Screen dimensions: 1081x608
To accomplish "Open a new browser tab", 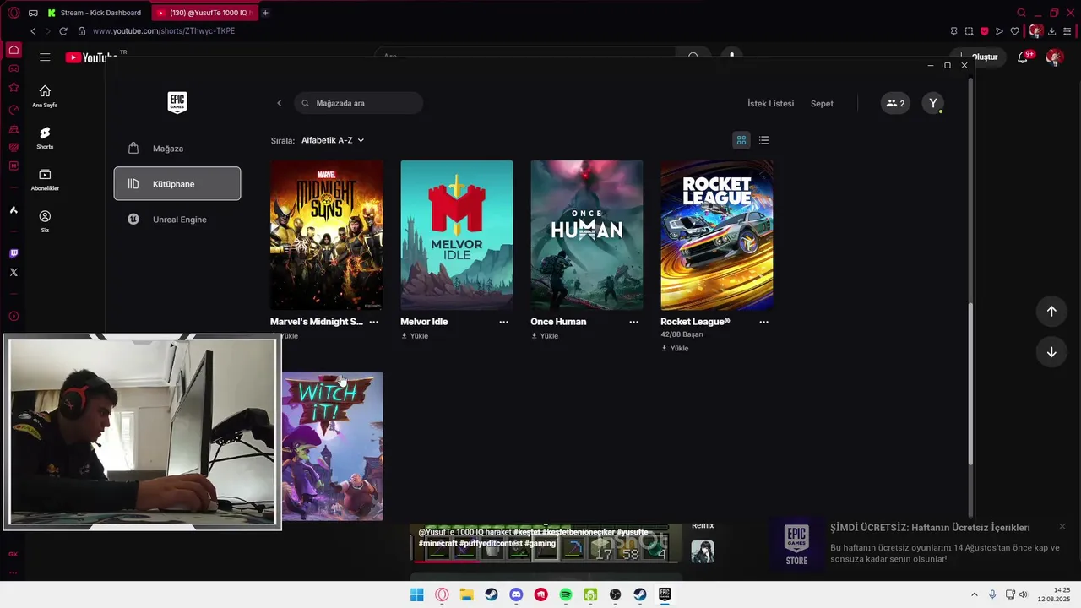I will tap(265, 13).
